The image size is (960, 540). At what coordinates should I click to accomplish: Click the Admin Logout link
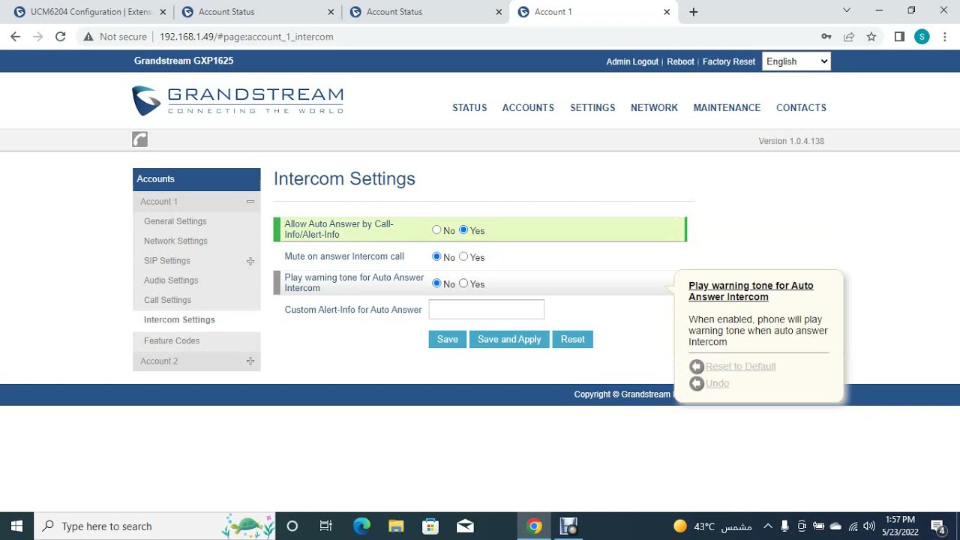632,61
